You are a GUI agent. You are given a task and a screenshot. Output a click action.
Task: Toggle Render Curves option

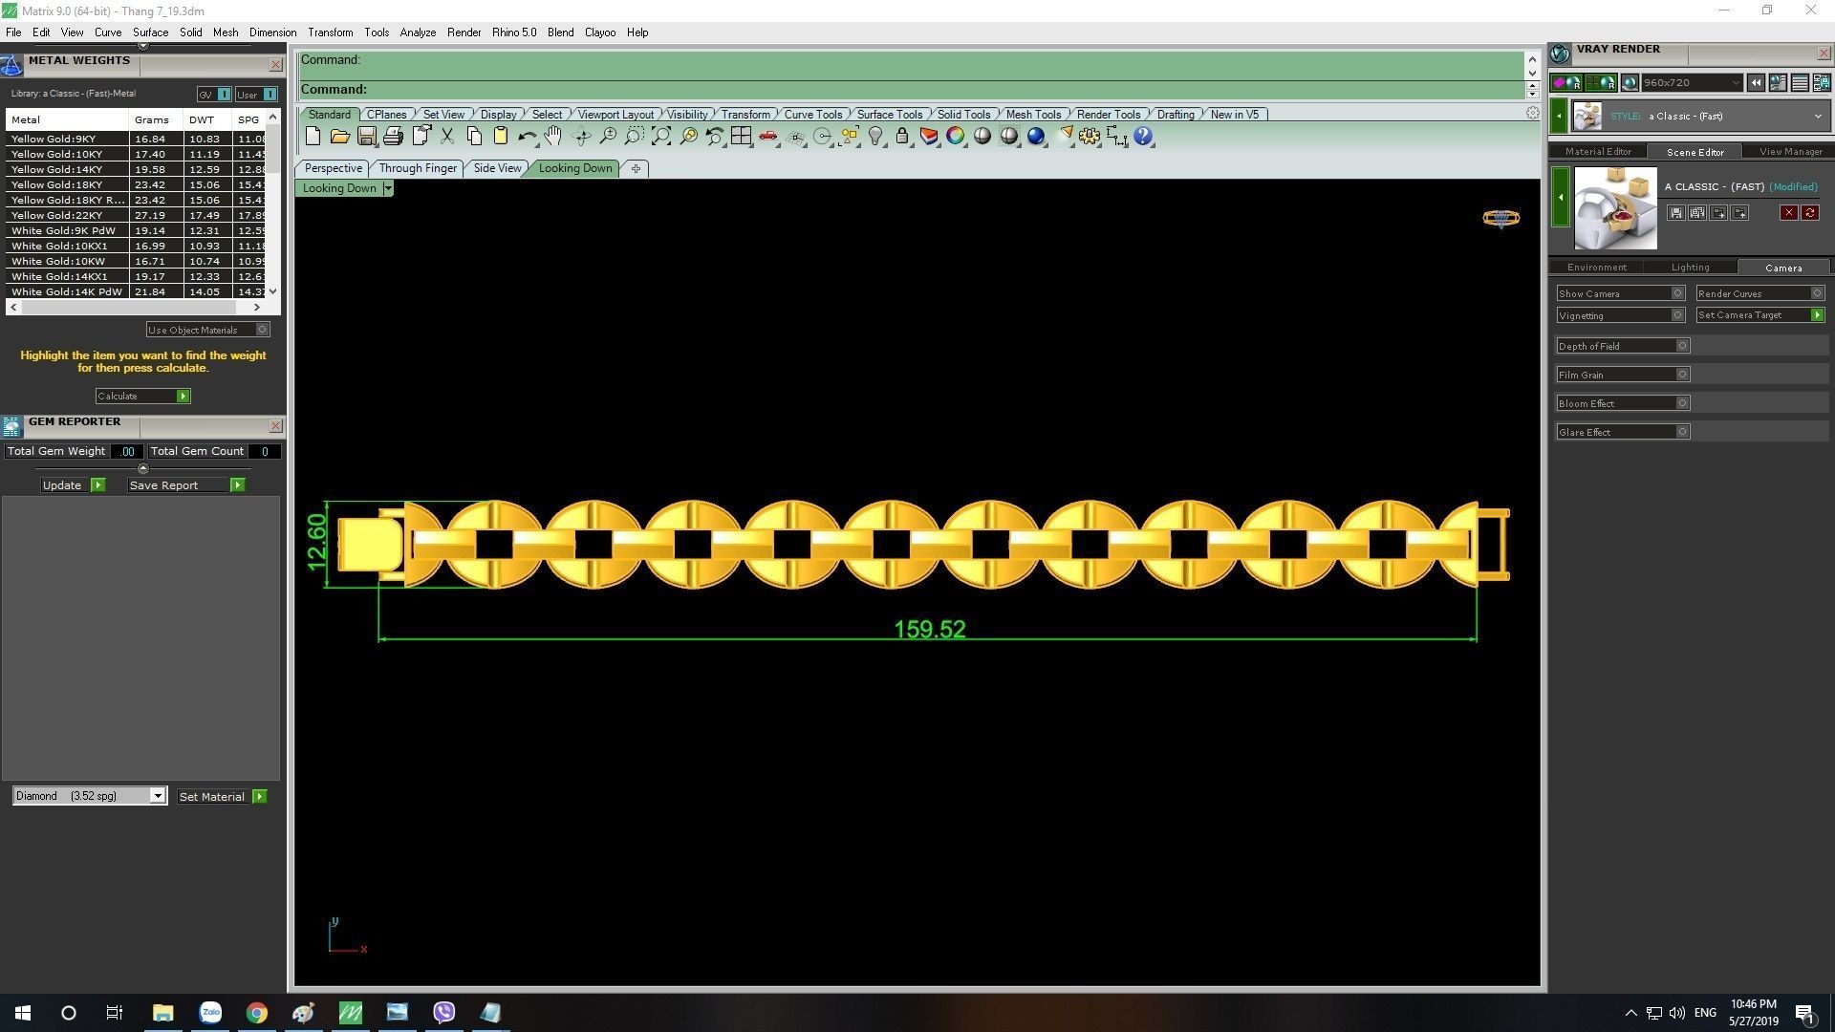tap(1760, 293)
